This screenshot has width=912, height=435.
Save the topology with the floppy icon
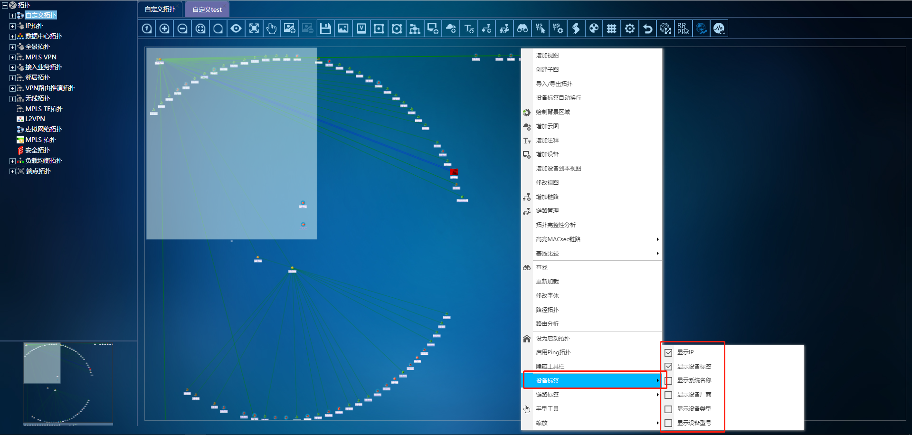click(x=325, y=28)
